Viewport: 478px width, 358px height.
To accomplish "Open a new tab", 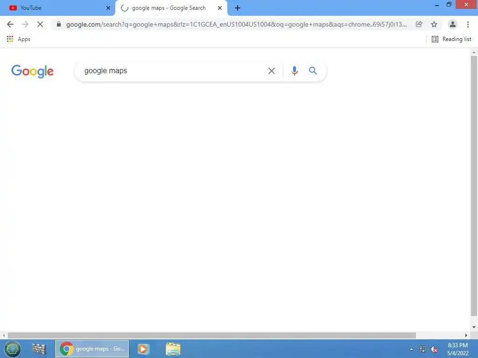I will (x=238, y=8).
